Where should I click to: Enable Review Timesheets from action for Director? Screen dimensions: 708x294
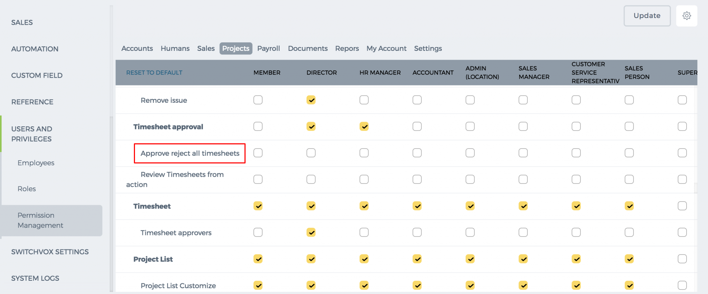[x=311, y=179]
